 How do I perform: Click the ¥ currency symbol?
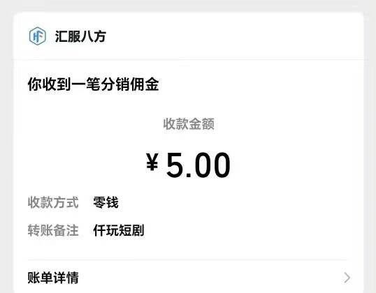click(152, 162)
